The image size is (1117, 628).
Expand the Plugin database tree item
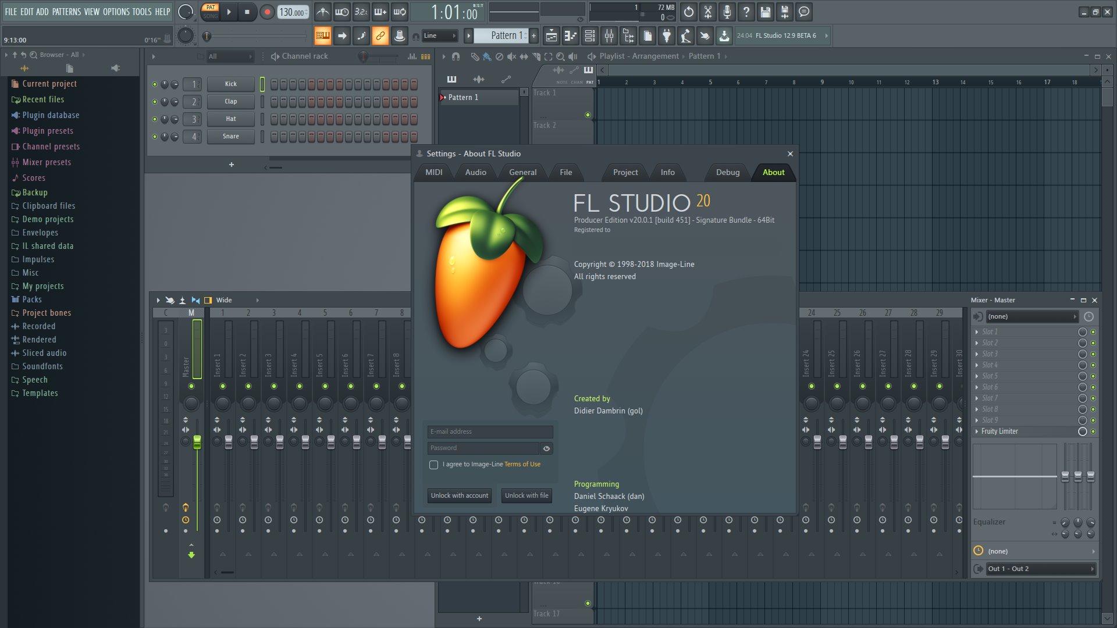(51, 115)
